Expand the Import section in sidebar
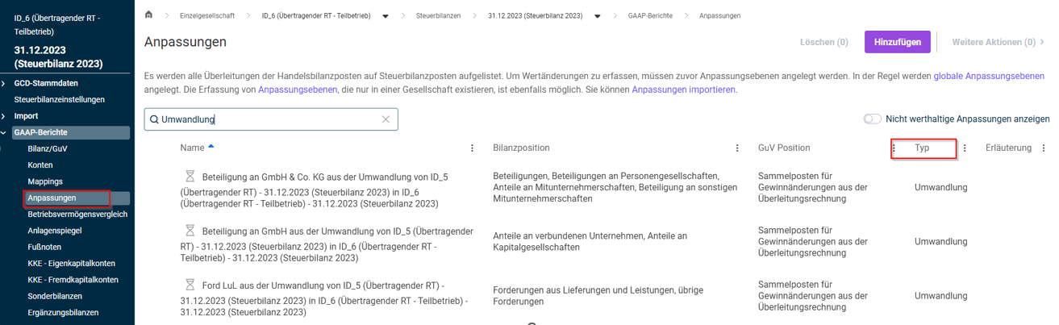 coord(4,116)
